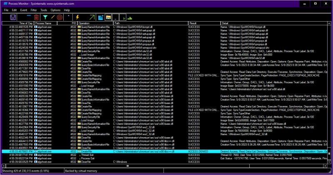
Task: Open the Event menu
Action: 24,10
